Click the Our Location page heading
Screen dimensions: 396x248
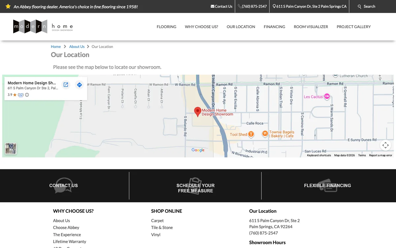70,55
